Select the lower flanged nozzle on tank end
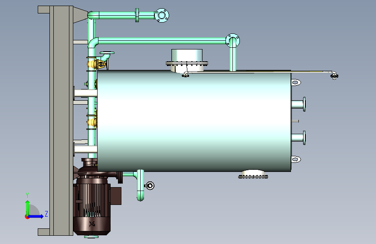 coord(298,138)
